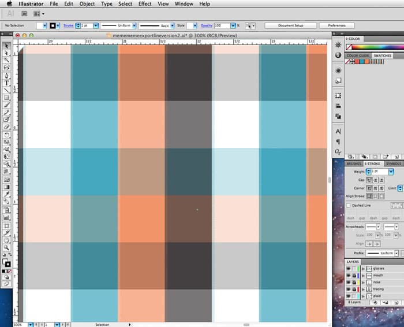Click the Document Setup button

click(x=291, y=25)
